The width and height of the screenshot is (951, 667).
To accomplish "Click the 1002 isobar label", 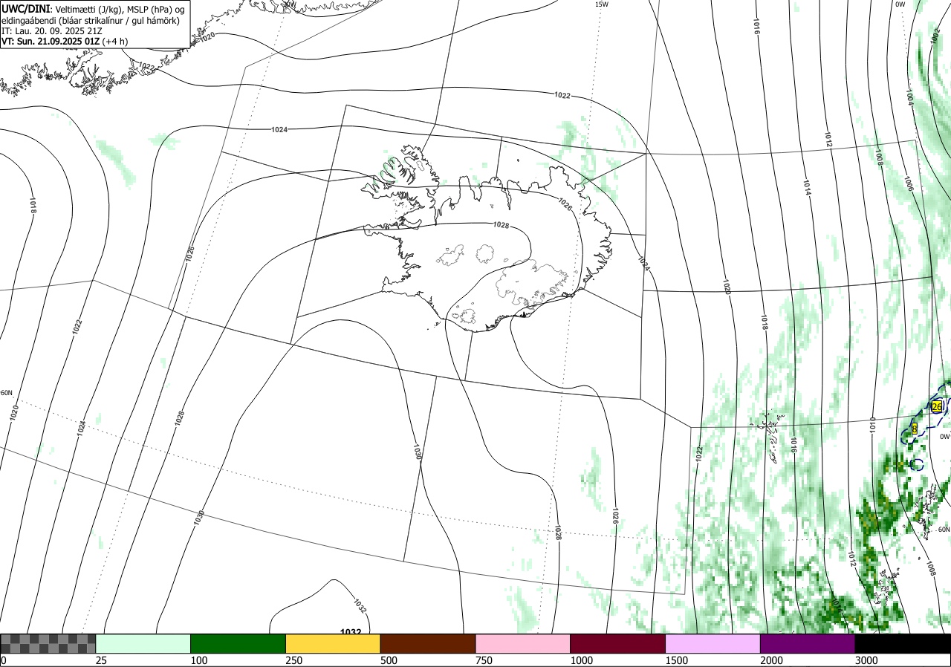I will pos(934,36).
